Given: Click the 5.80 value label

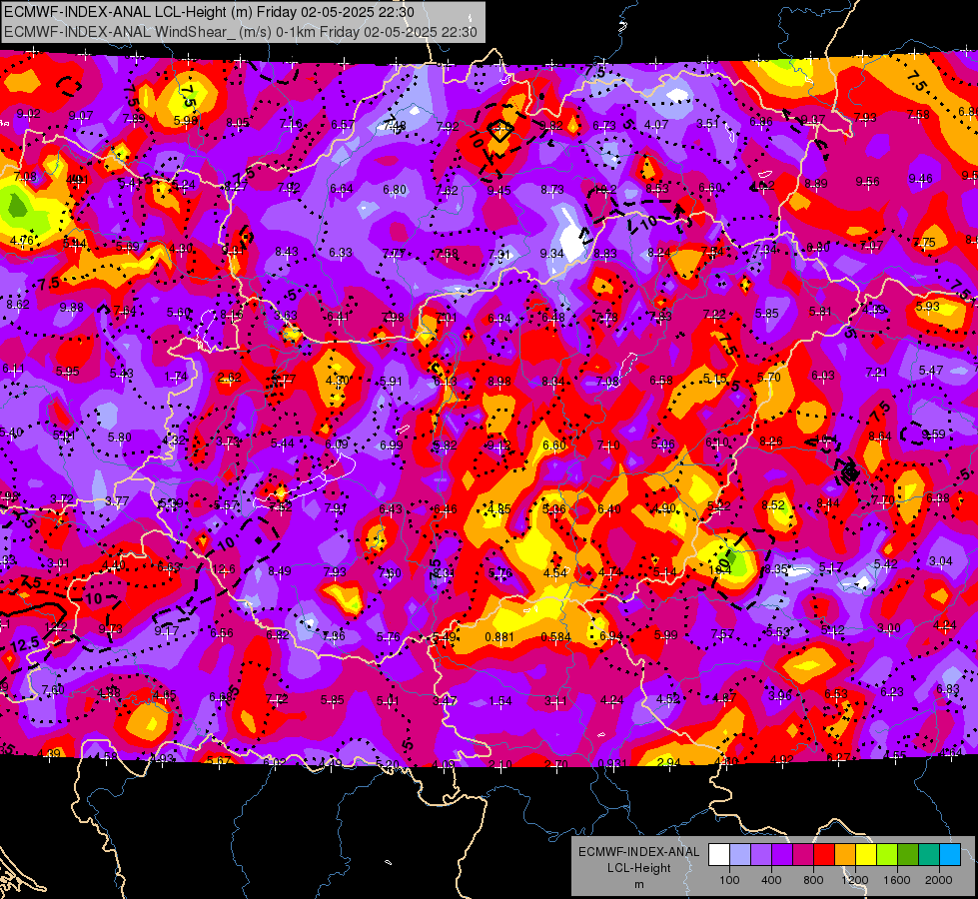Looking at the screenshot, I should click(120, 438).
